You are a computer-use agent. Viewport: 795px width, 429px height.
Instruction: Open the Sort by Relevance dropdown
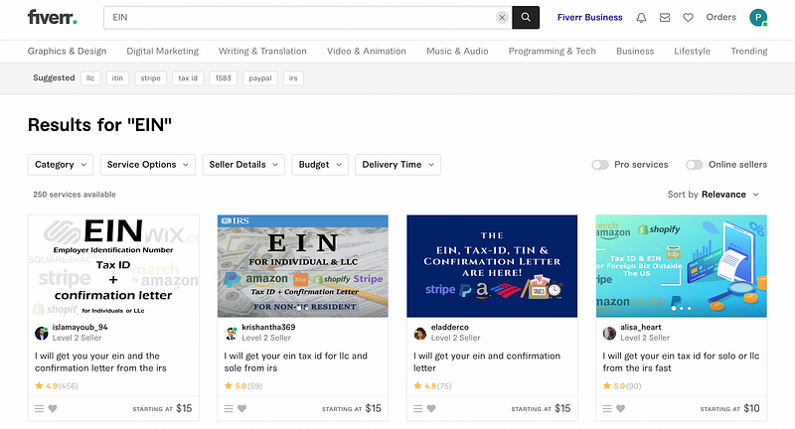pyautogui.click(x=714, y=195)
